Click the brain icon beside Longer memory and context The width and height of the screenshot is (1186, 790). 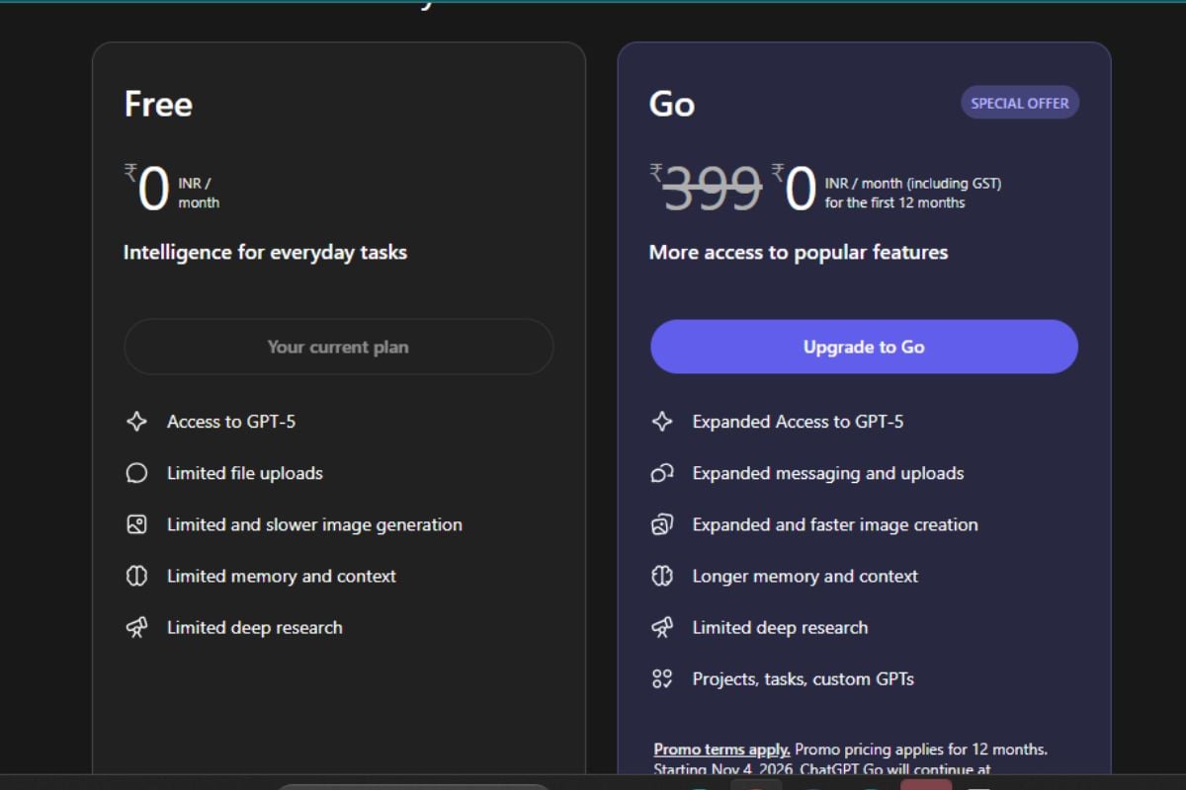click(x=662, y=576)
